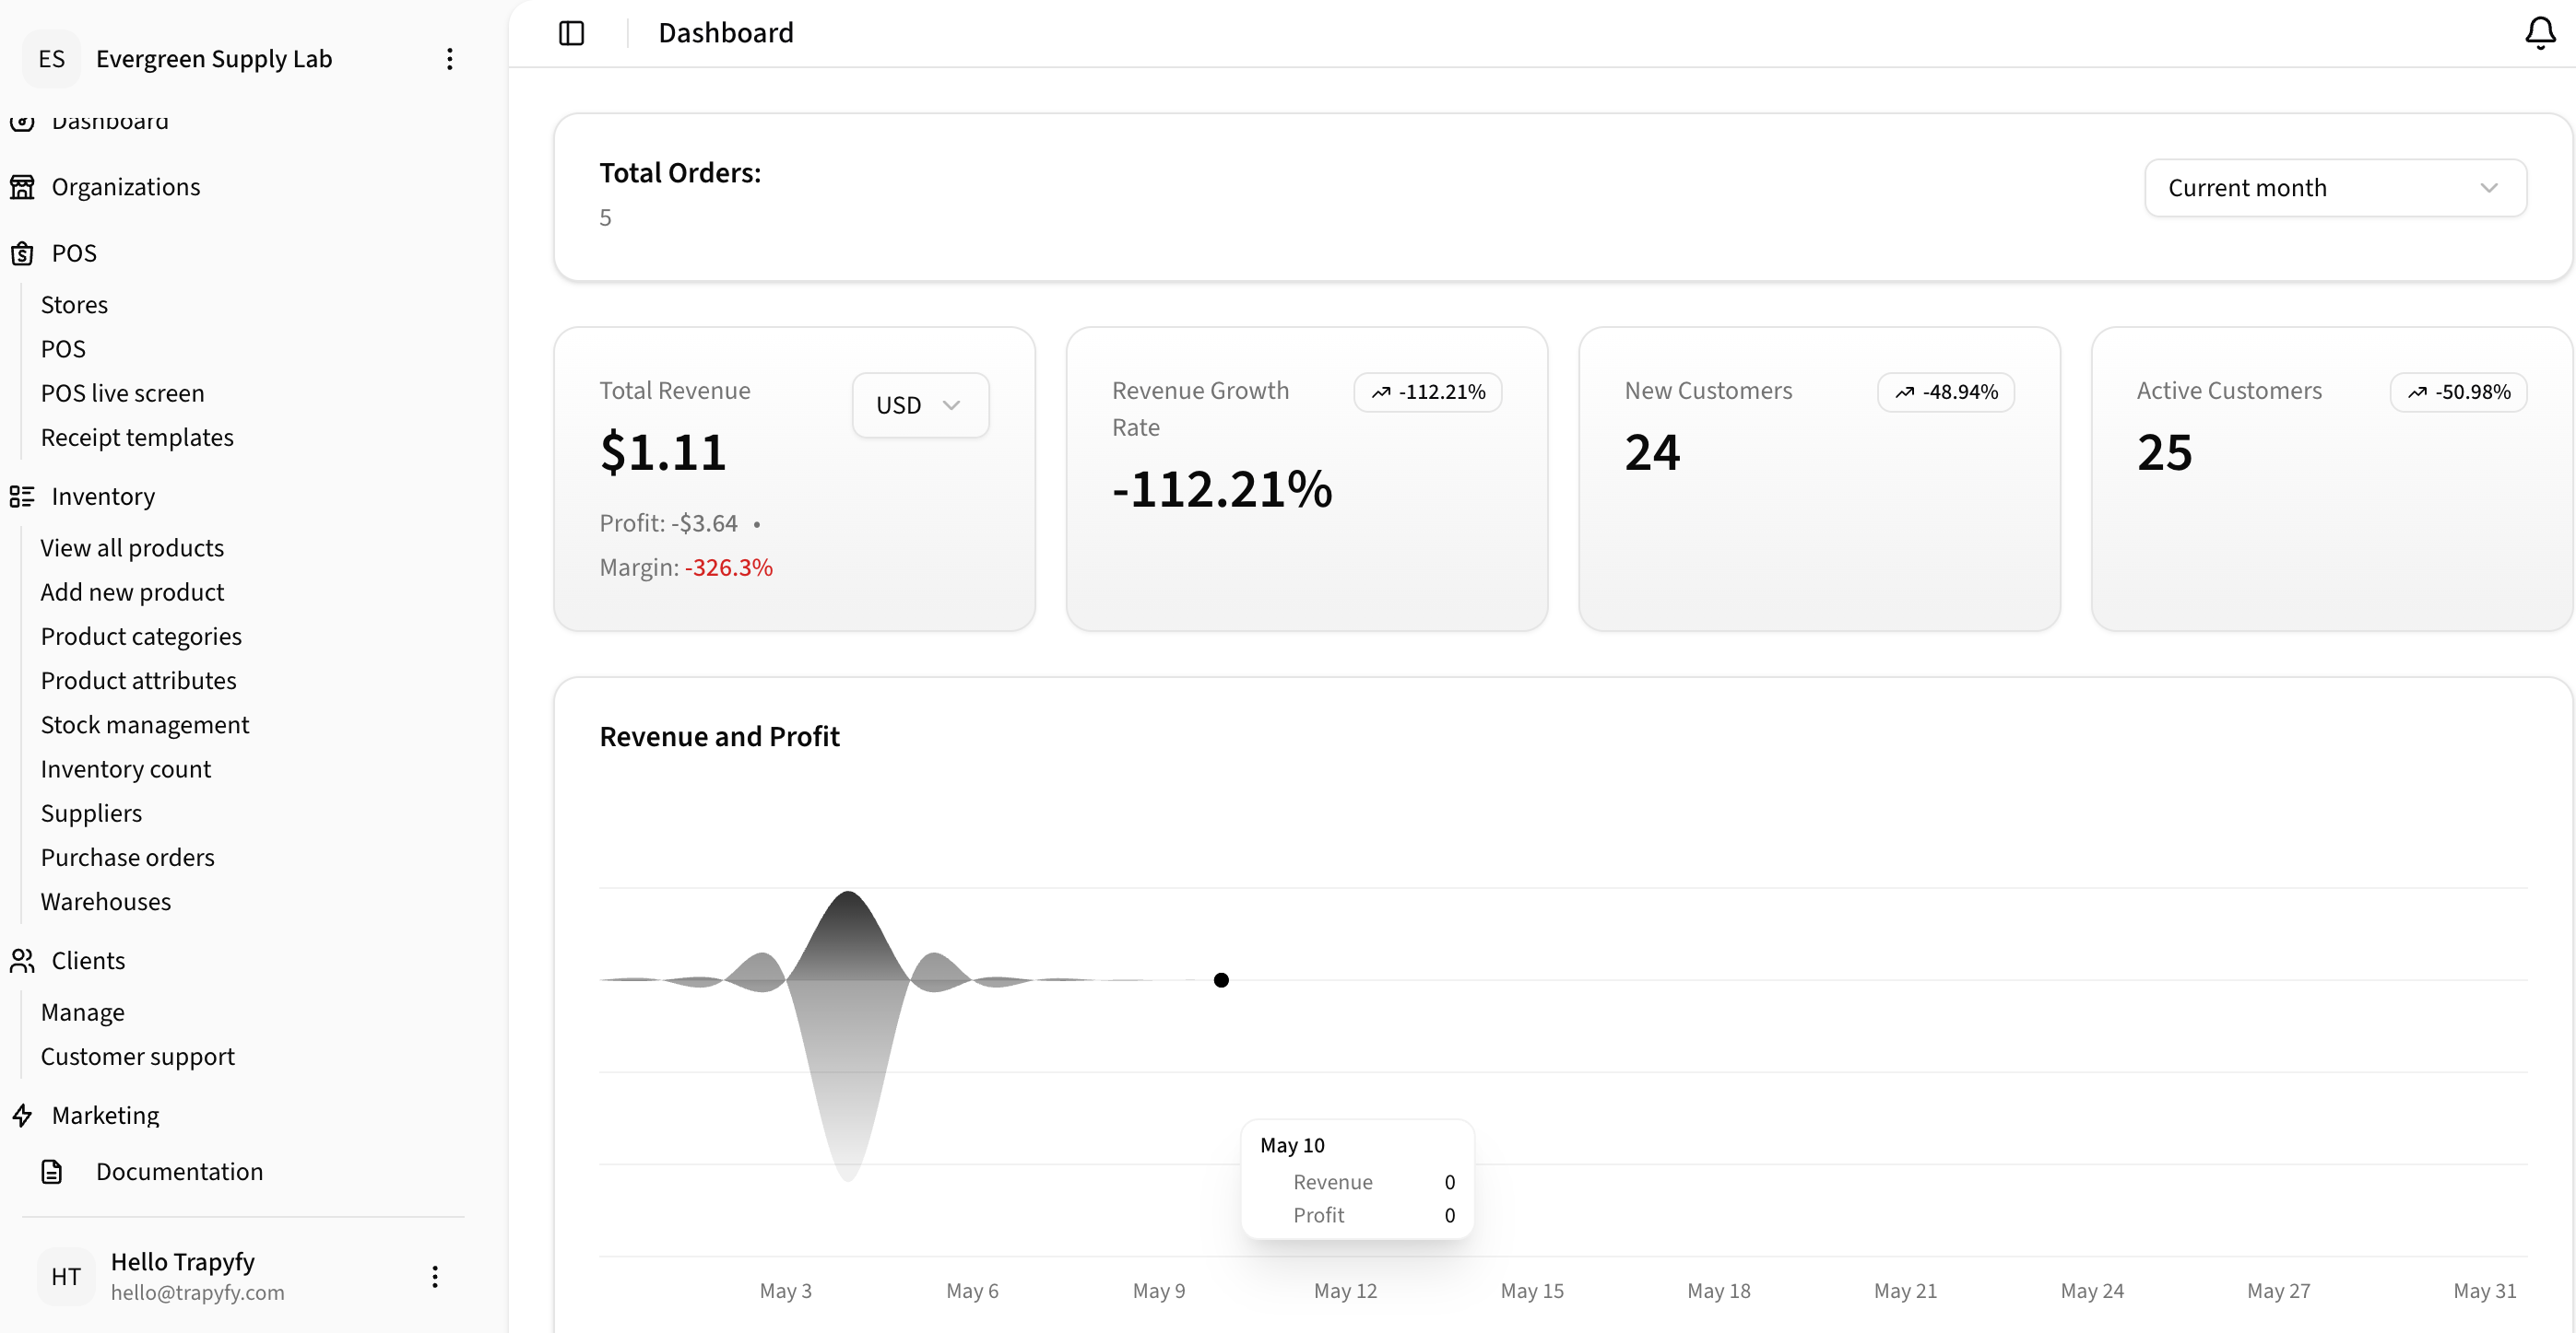Click the May 3 axis label
The height and width of the screenshot is (1333, 2576).
(786, 1290)
